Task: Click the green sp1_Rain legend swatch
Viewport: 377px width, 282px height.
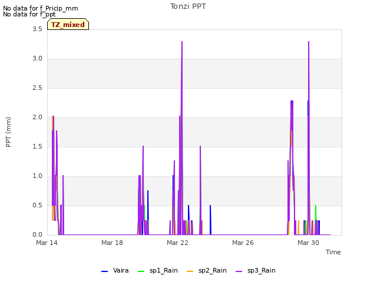Action: 141,271
